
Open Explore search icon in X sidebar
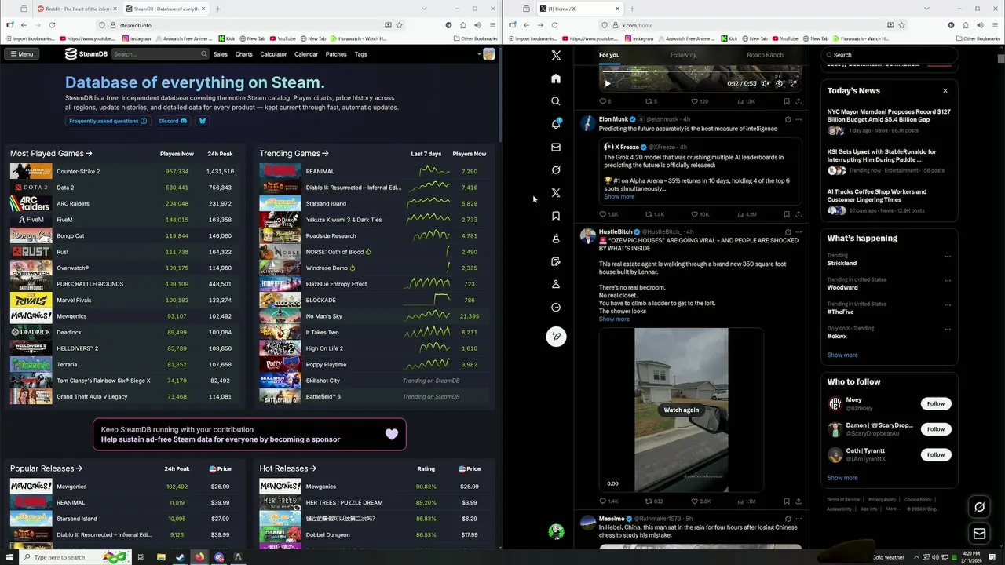[556, 101]
